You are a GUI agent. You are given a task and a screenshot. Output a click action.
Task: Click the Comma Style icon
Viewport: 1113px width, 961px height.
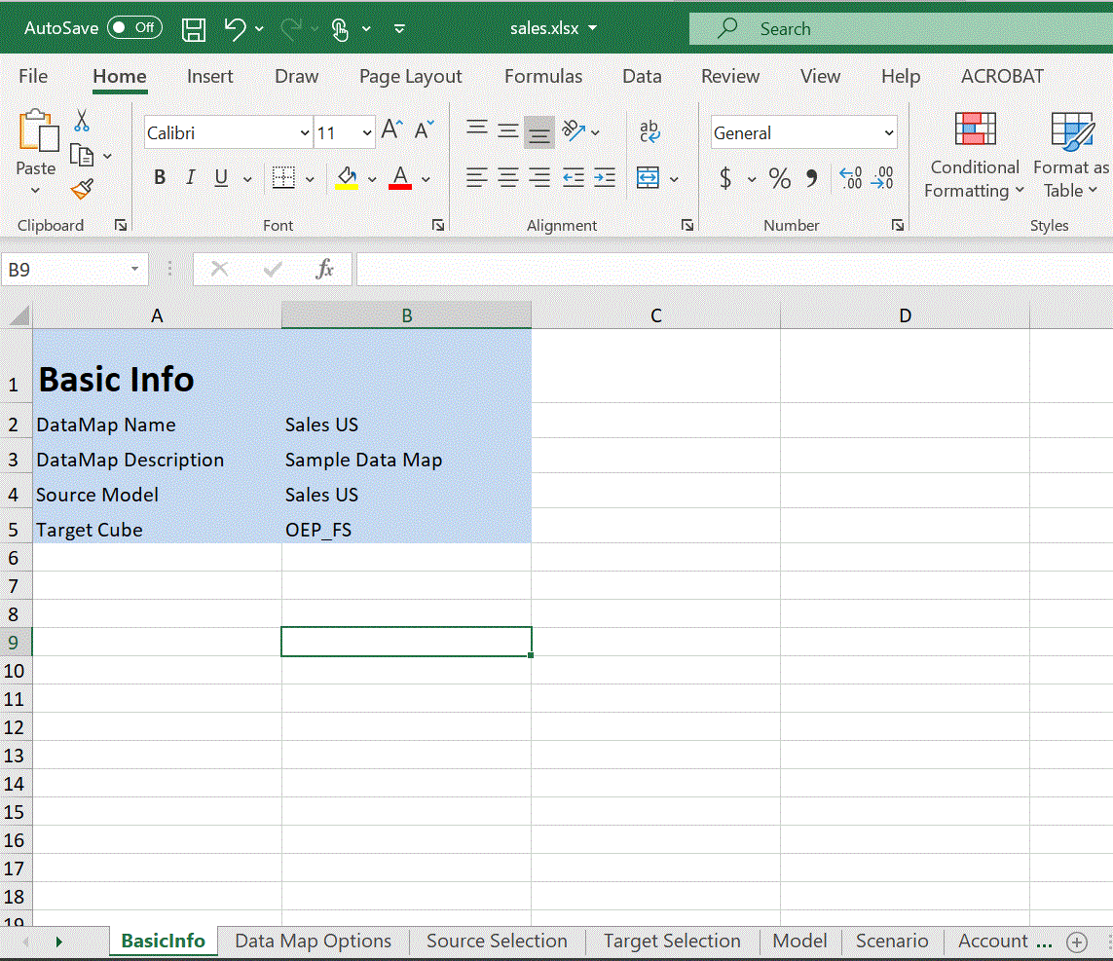point(810,178)
